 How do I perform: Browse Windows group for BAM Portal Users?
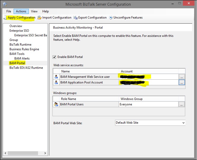[182, 104]
